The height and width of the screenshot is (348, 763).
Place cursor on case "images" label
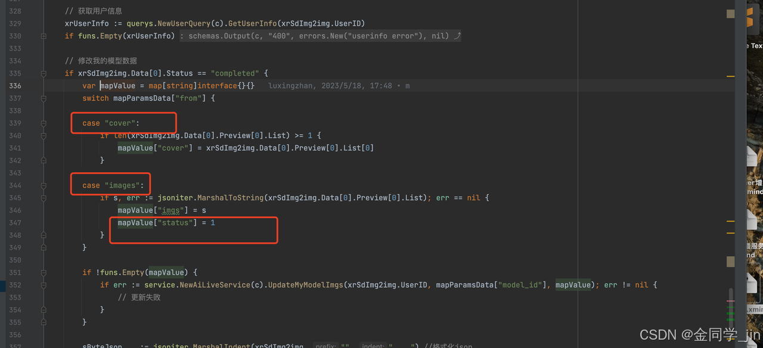[113, 185]
